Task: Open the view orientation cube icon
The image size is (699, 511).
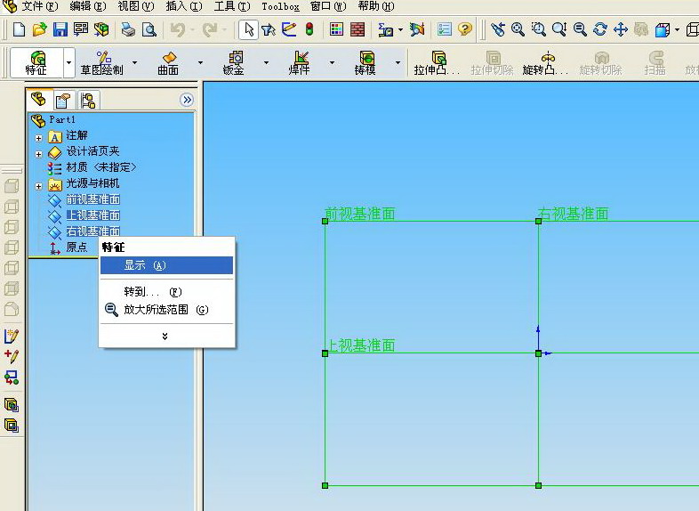Action: (663, 30)
